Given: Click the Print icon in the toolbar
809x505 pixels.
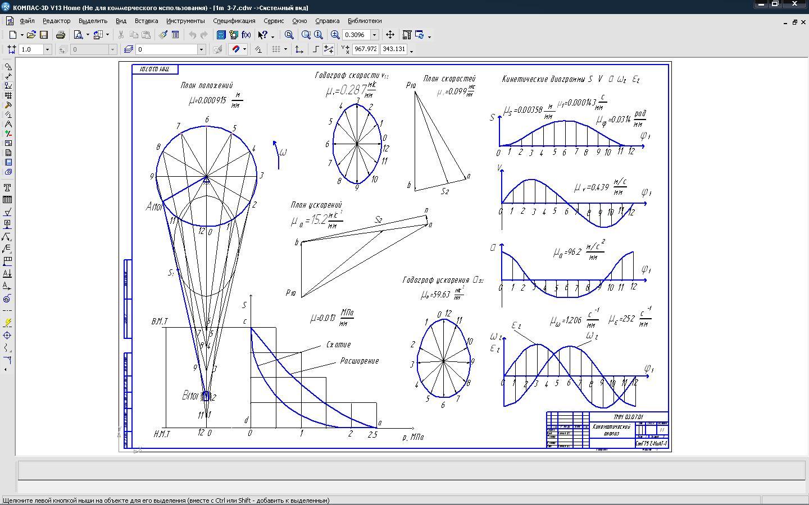Looking at the screenshot, I should pos(60,35).
